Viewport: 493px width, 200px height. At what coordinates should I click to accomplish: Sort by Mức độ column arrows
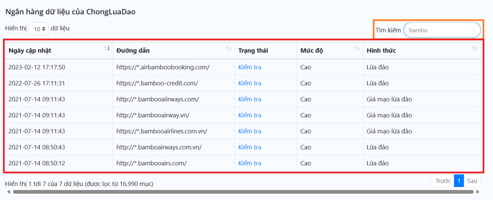[x=357, y=48]
